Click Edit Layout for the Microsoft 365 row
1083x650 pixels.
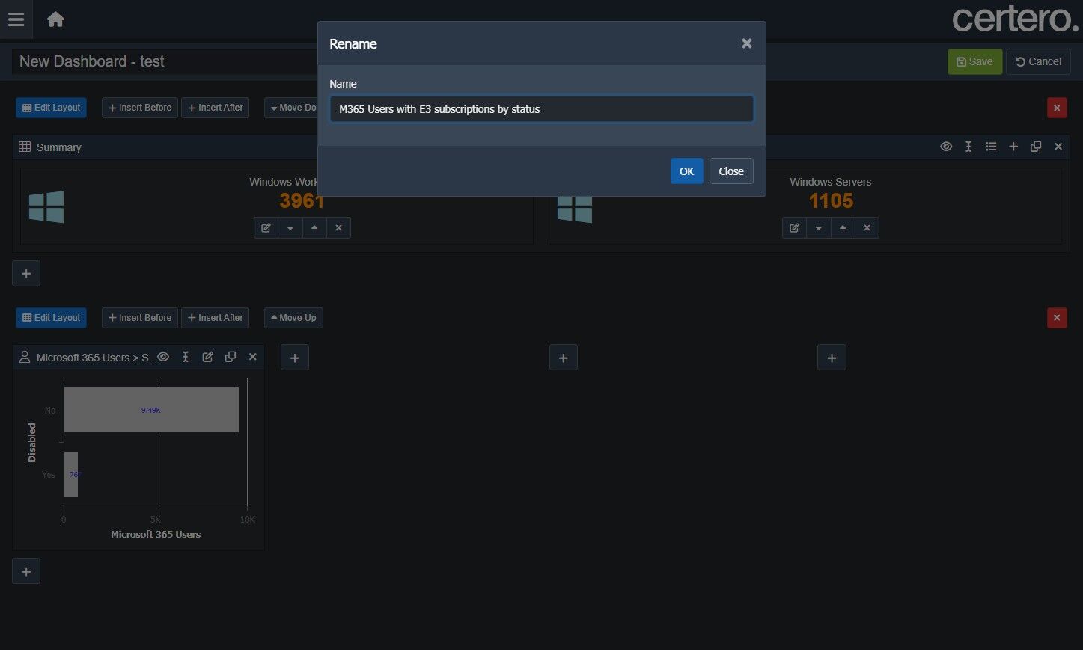click(x=51, y=318)
